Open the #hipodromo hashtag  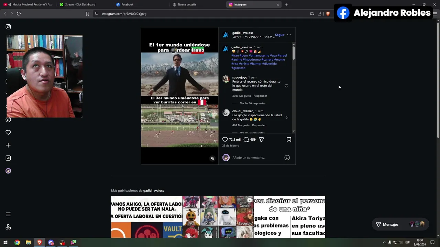tap(252, 60)
